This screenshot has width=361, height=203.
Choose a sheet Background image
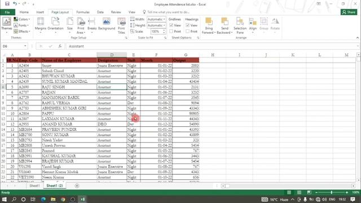107,24
